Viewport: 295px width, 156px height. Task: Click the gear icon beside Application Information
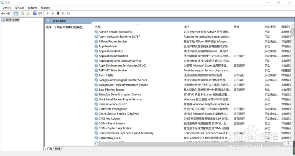[96, 56]
